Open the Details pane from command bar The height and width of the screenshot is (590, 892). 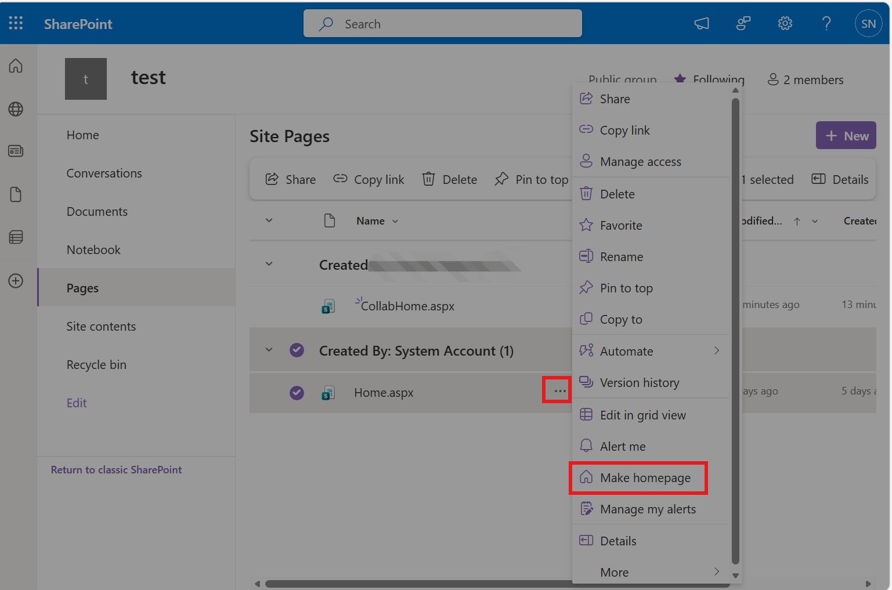840,180
